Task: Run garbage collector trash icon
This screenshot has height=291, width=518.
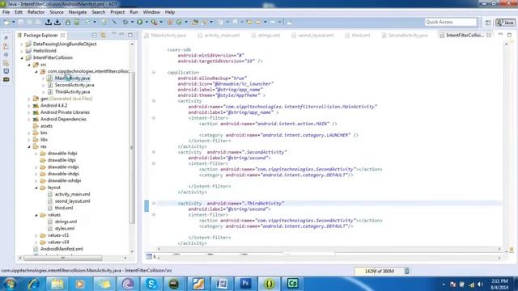Action: point(407,271)
